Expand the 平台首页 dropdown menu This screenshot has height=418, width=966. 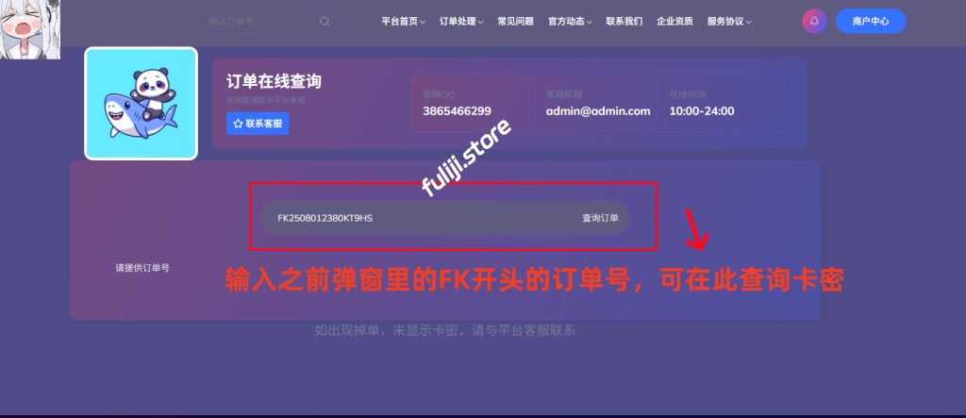pyautogui.click(x=403, y=21)
